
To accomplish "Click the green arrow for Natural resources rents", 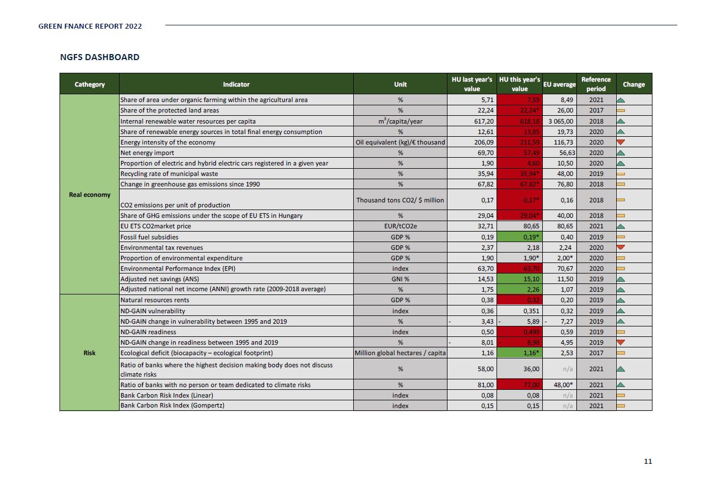I will click(x=621, y=300).
